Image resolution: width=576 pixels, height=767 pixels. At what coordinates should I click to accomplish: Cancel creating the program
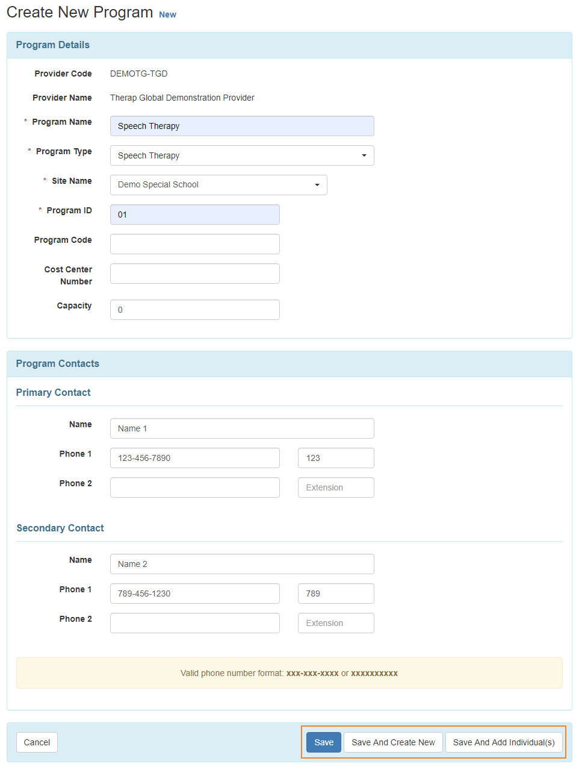pos(37,742)
